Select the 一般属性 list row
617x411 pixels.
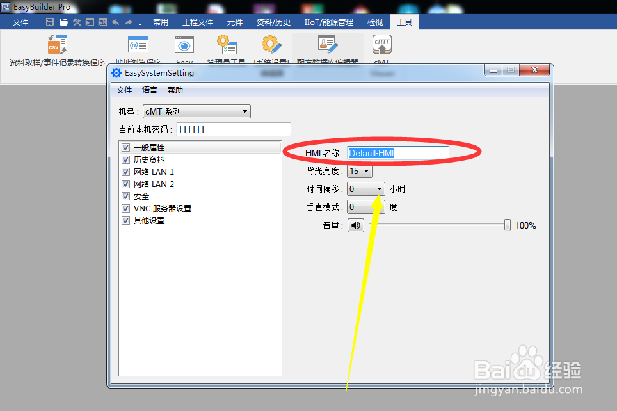click(200, 148)
